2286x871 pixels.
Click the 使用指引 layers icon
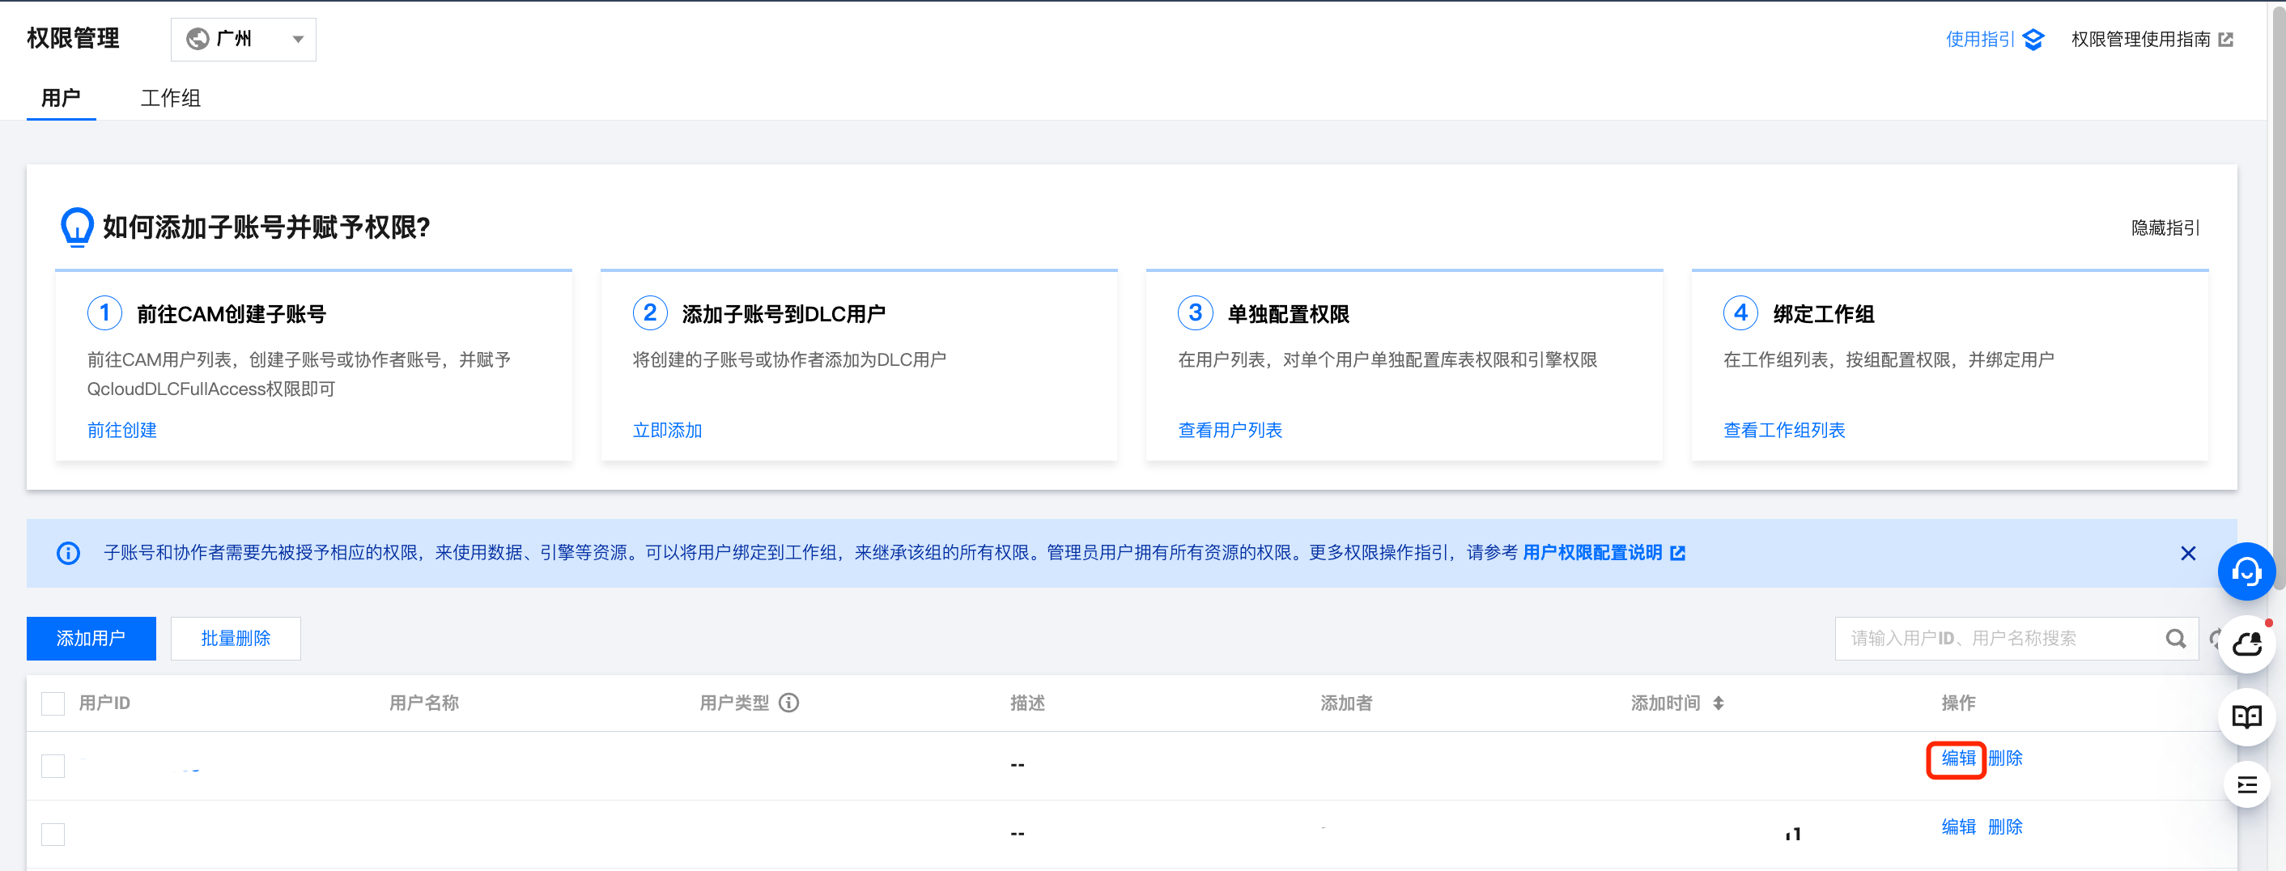2033,40
